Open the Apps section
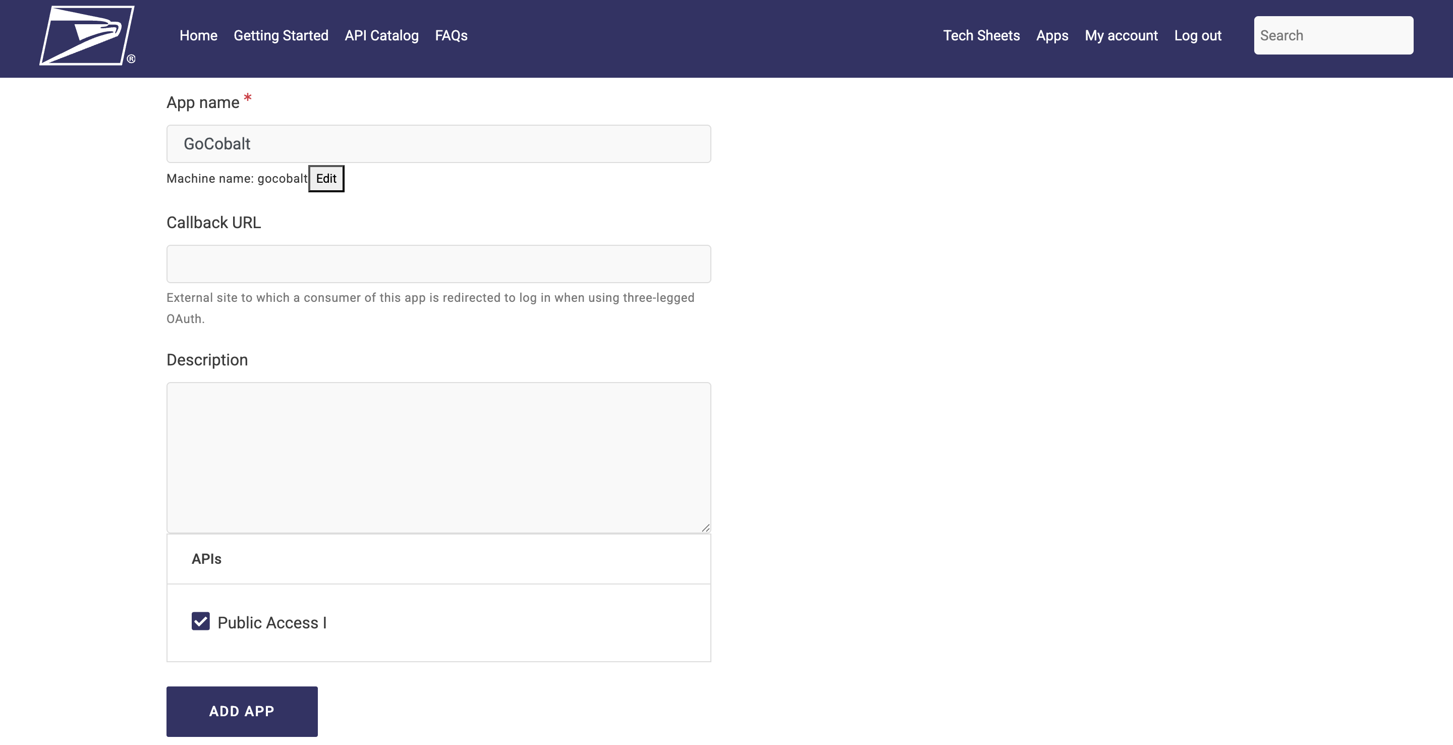 click(1051, 35)
